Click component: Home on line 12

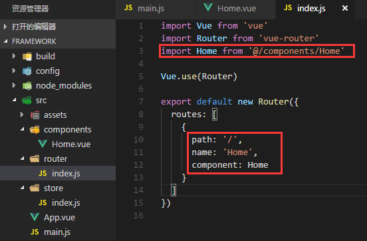[230, 165]
